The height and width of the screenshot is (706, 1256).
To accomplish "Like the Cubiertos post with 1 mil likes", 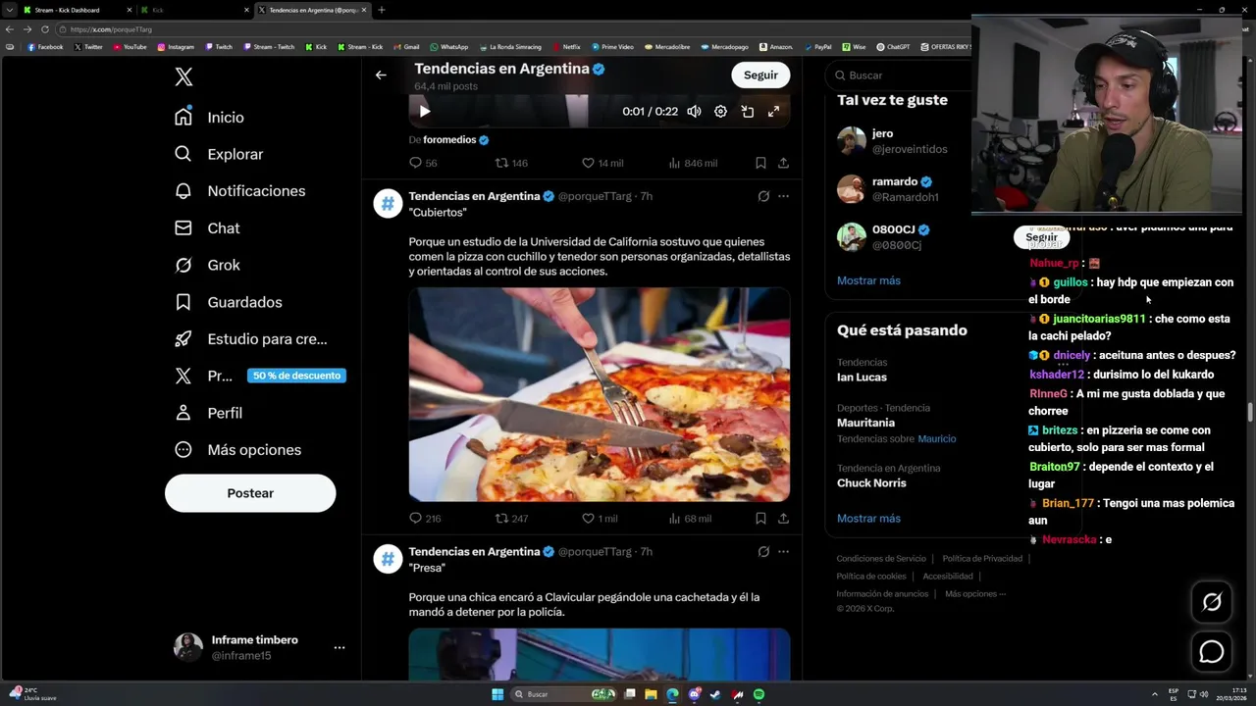I will [x=600, y=519].
